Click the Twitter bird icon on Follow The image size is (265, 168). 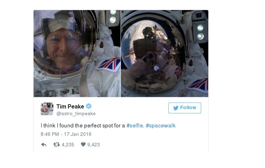point(176,108)
